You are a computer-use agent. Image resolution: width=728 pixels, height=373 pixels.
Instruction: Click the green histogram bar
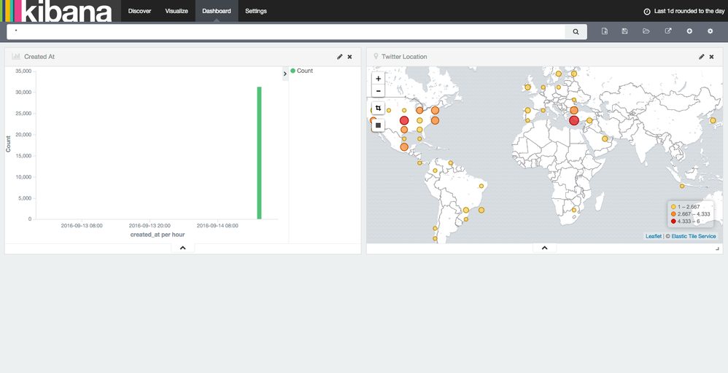(x=259, y=153)
